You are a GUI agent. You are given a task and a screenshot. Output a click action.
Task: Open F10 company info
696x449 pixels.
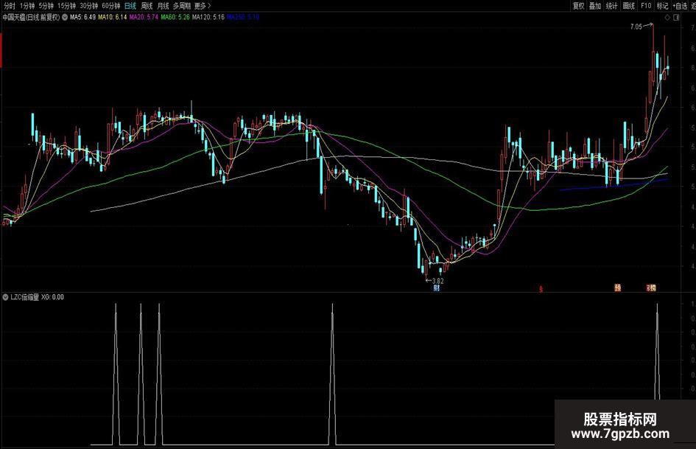click(x=646, y=6)
